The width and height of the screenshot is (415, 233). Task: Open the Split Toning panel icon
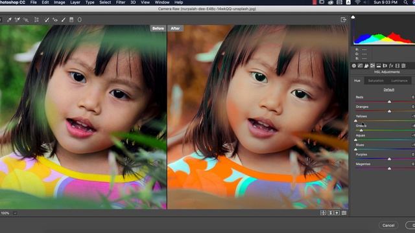pyautogui.click(x=379, y=66)
